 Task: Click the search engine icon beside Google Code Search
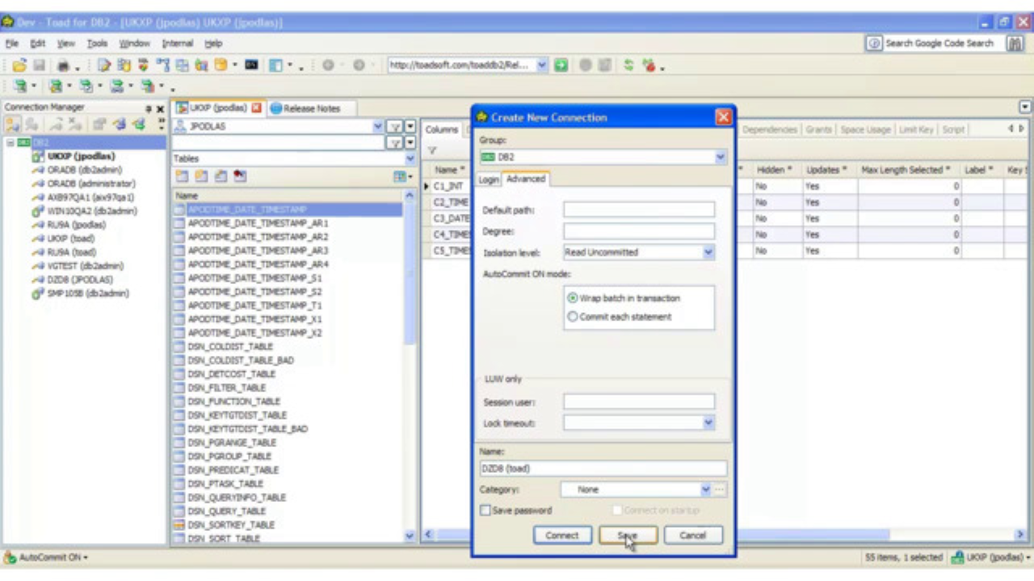click(874, 44)
